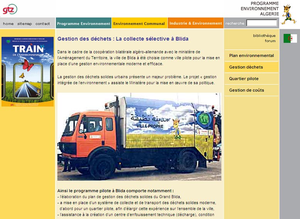
Task: Visit the forum link
Action: 270,41
